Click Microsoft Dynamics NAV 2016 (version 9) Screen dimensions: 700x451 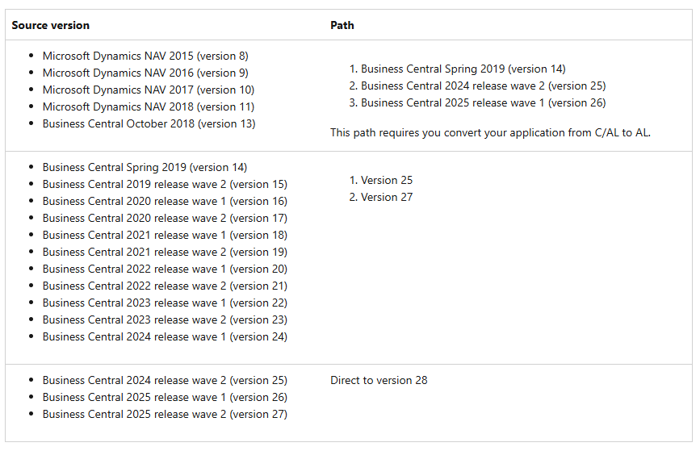point(145,73)
